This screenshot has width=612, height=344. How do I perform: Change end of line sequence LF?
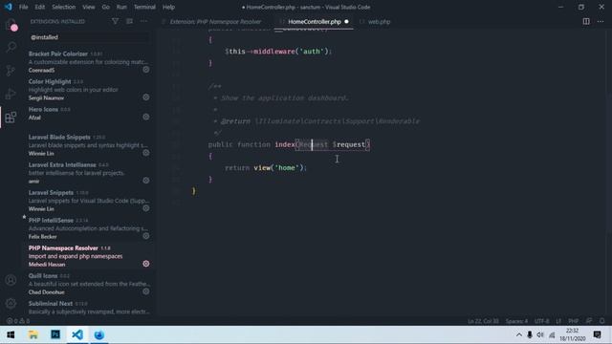click(558, 321)
